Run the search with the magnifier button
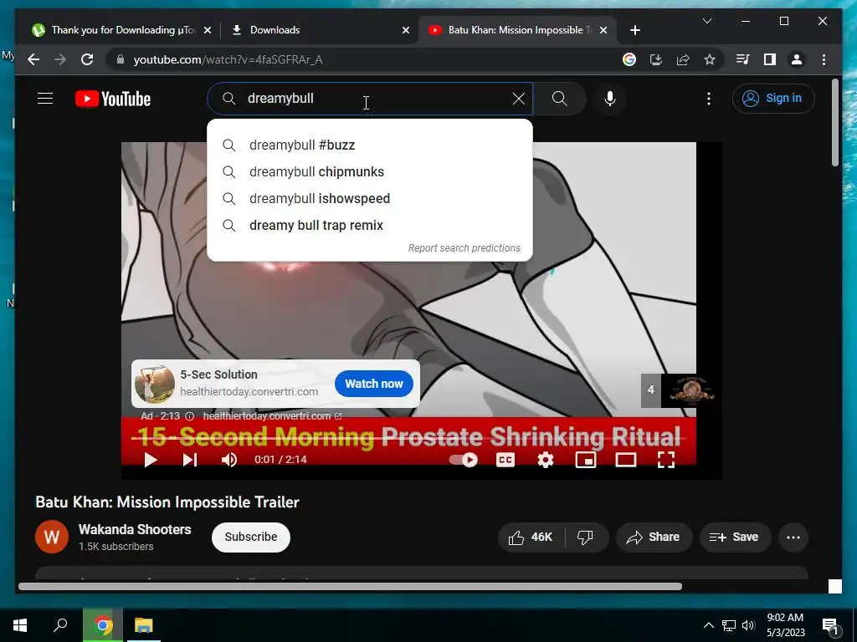Screen dimensions: 857x642 pos(559,99)
